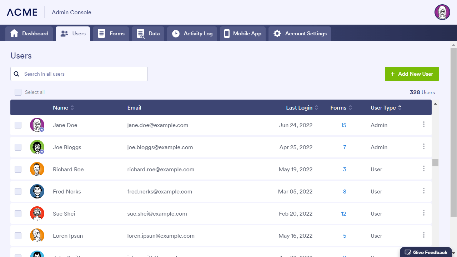
Task: Click Fred Nerks' avatar picture
Action: tap(37, 191)
